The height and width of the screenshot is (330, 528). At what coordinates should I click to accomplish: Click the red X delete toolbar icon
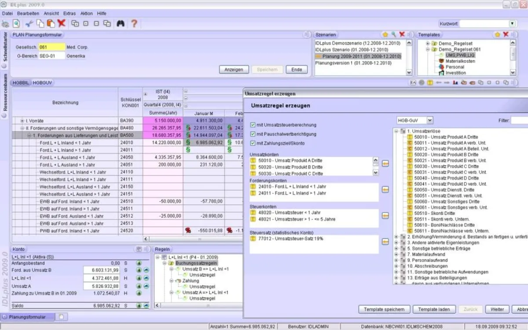61,24
